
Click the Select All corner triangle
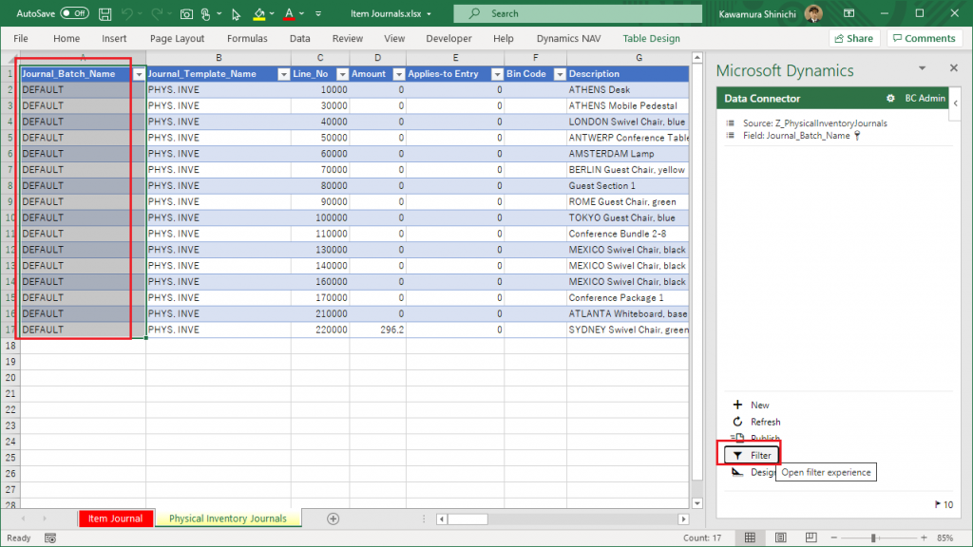click(x=11, y=58)
